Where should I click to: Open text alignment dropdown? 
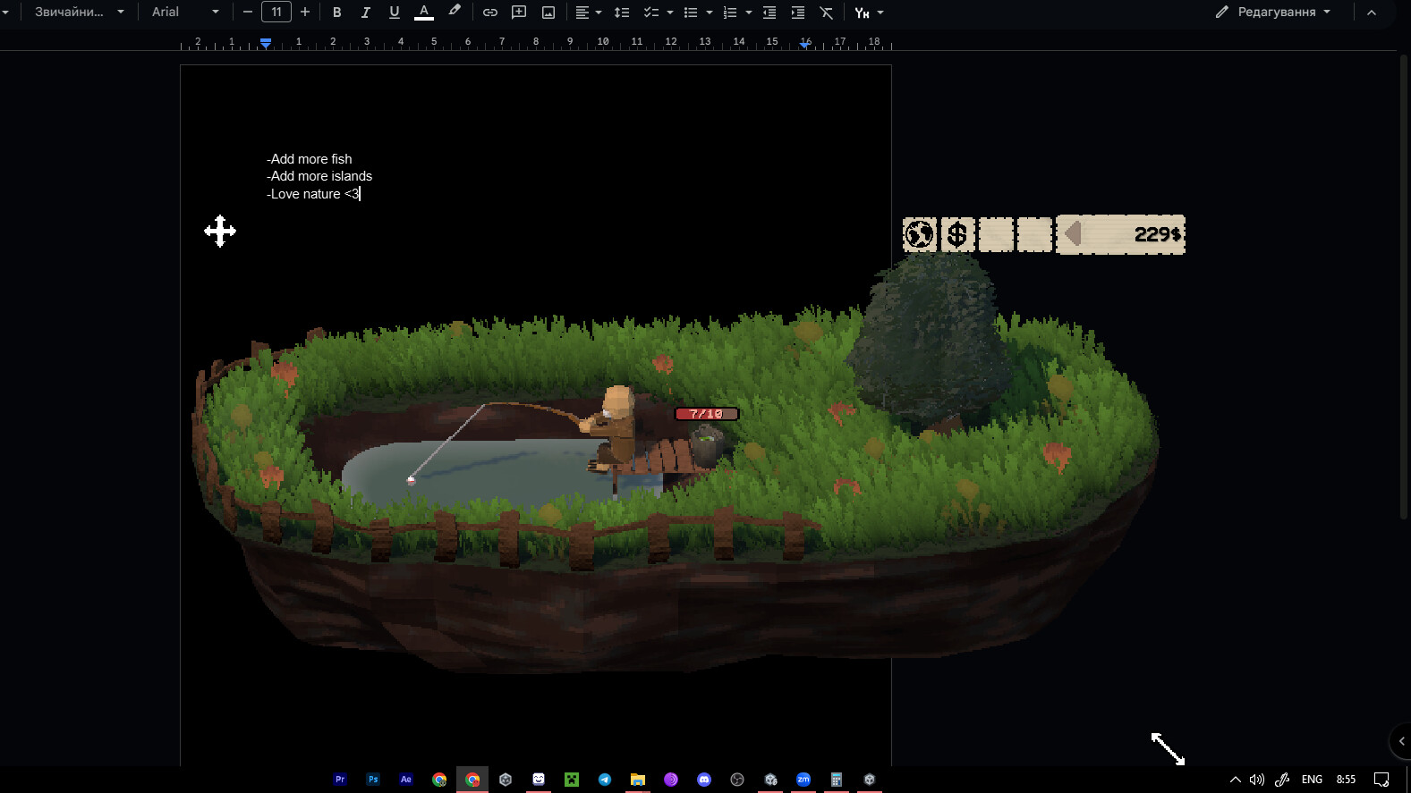pyautogui.click(x=588, y=13)
